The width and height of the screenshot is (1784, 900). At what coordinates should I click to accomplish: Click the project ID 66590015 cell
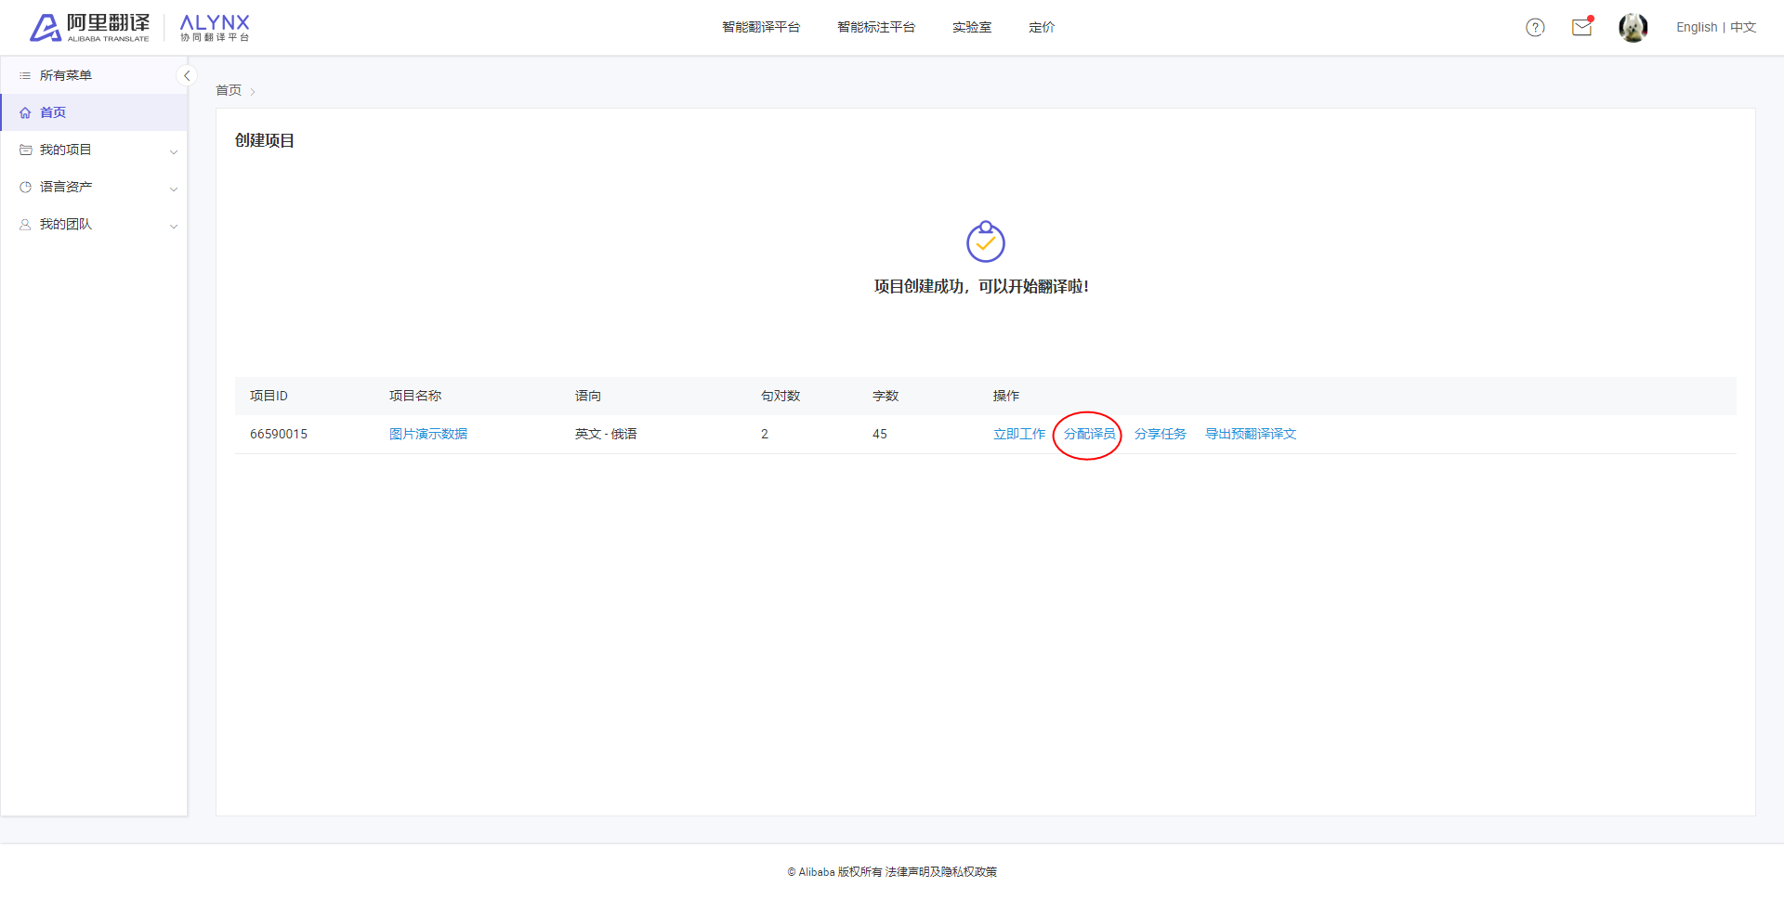pos(279,434)
